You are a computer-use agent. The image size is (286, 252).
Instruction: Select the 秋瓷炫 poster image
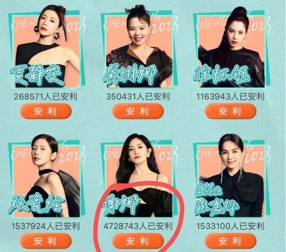pyautogui.click(x=45, y=176)
